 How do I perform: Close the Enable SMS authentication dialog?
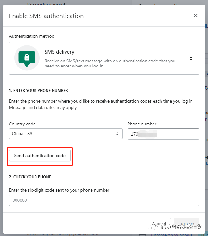196,16
